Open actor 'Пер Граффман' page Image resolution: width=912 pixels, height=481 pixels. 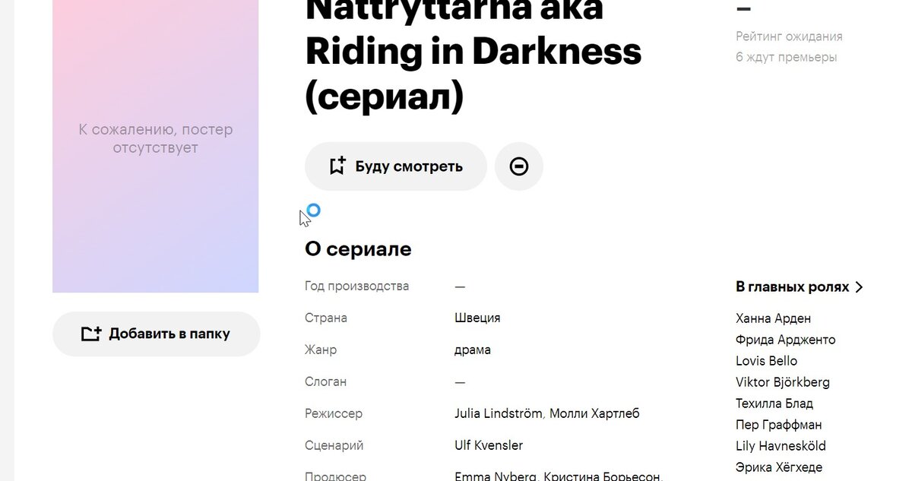point(779,425)
